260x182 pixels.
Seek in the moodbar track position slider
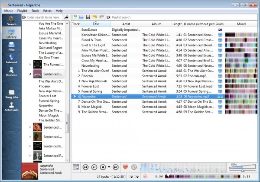pyautogui.click(x=203, y=176)
